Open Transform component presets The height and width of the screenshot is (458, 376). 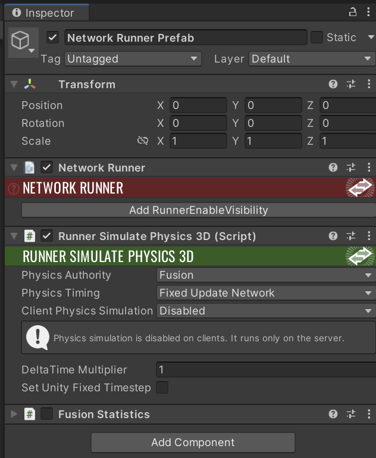click(x=351, y=84)
